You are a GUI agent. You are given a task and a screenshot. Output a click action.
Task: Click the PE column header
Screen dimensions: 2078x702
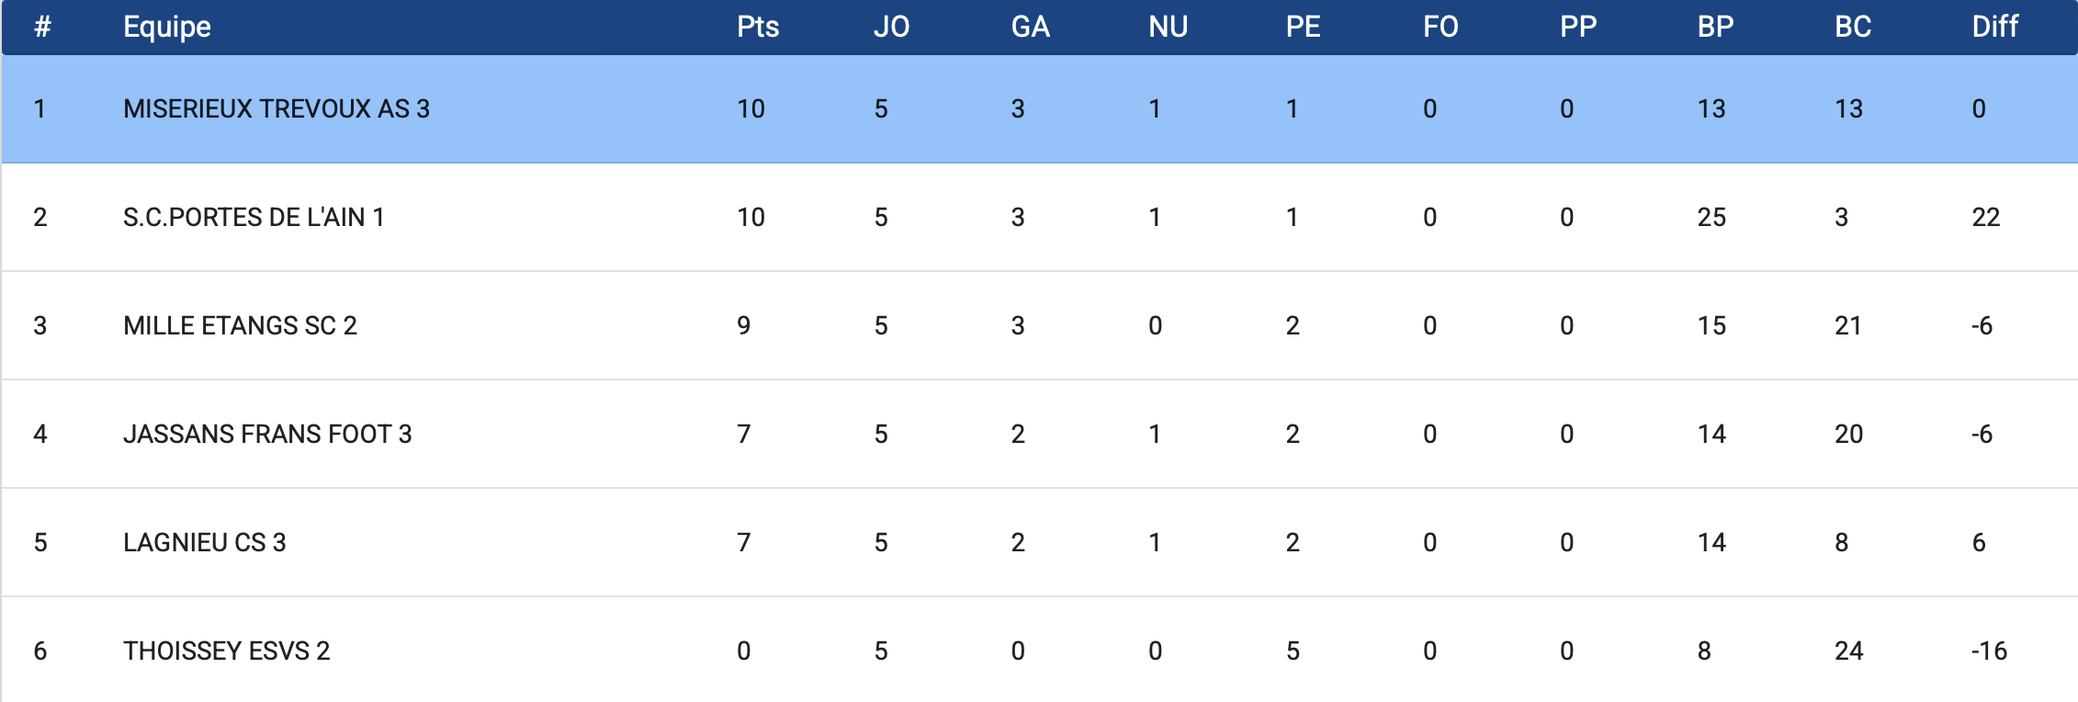1303,27
